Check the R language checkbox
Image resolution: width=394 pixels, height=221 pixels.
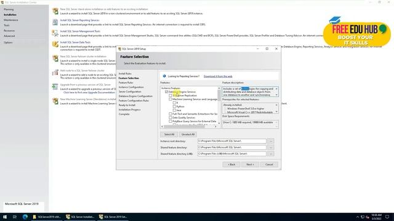pos(174,103)
